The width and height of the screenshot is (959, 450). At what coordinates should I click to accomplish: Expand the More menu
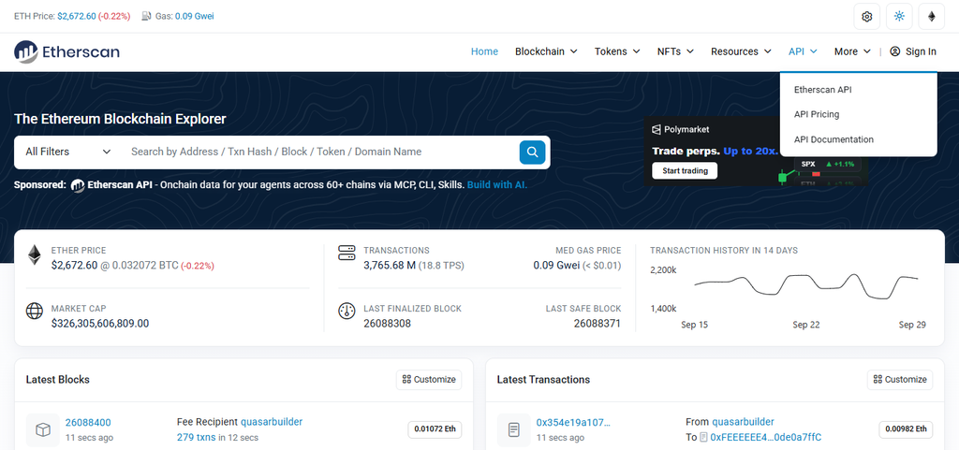pos(852,51)
